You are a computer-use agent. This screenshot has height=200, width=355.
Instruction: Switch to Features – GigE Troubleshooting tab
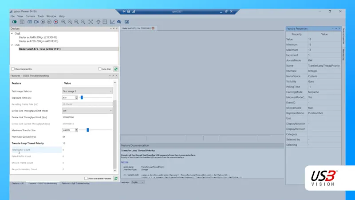[x=75, y=183]
